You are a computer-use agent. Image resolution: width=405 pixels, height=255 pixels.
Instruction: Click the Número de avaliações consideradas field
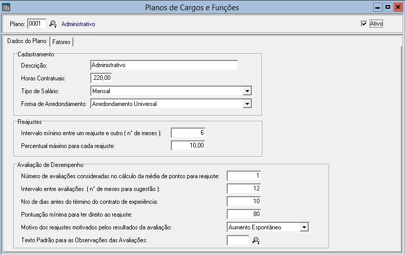[x=244, y=176]
